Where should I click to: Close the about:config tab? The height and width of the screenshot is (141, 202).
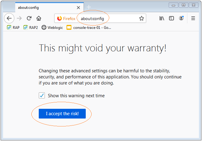pos(78,8)
